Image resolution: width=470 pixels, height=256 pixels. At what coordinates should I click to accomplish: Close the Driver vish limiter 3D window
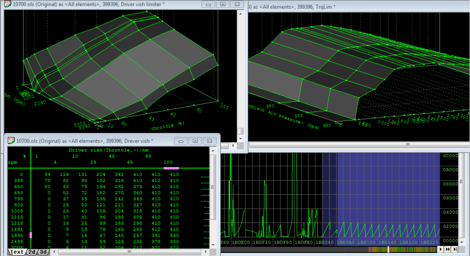[x=237, y=4]
